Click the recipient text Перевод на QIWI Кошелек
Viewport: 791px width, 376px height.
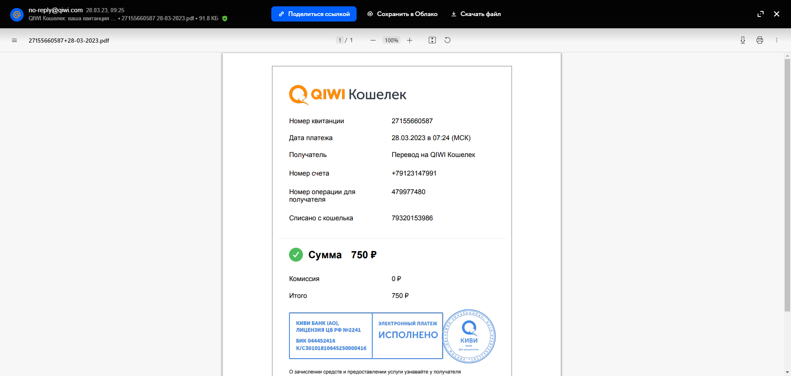pos(433,155)
